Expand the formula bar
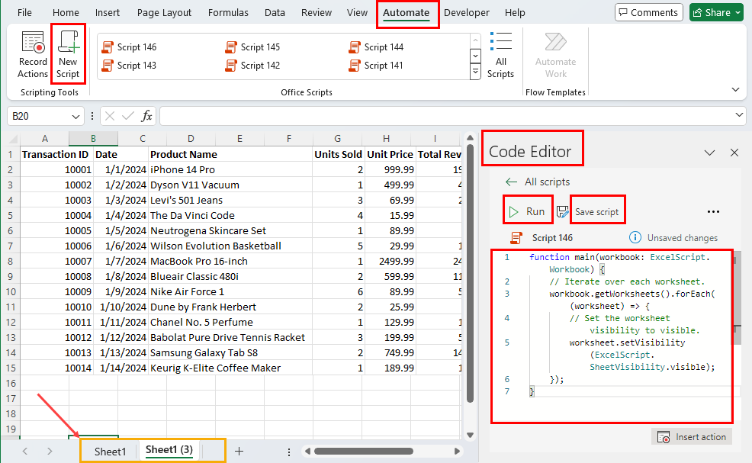The width and height of the screenshot is (752, 463). pyautogui.click(x=739, y=115)
